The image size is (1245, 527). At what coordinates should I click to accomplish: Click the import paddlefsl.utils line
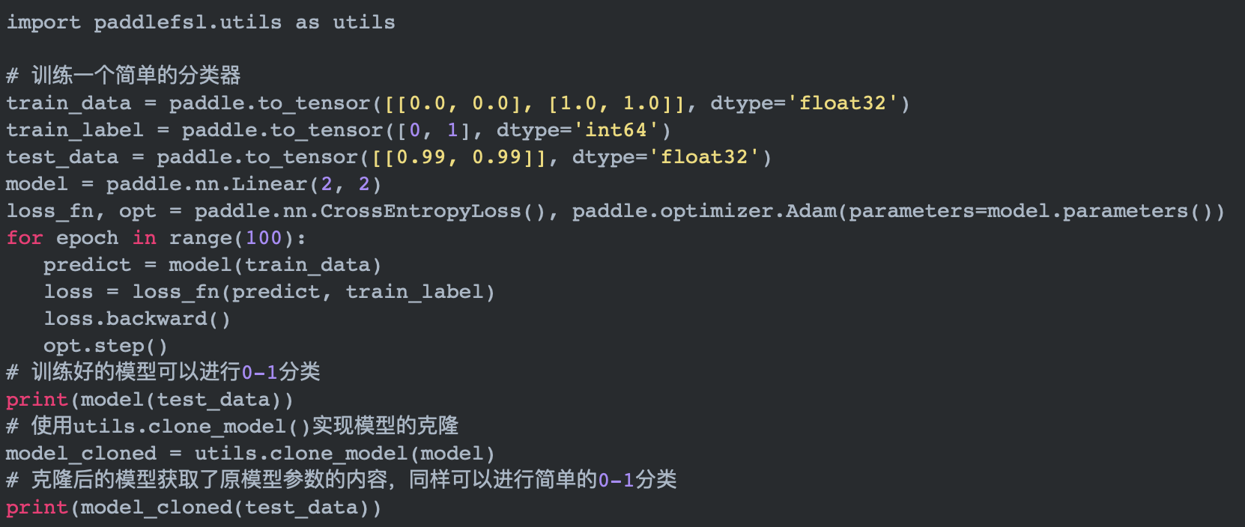pyautogui.click(x=200, y=22)
